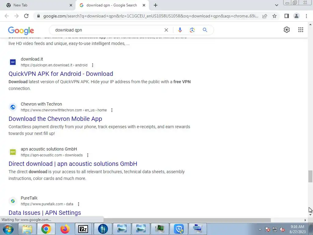Share this page from the address bar
This screenshot has height=235, width=313.
coord(265,16)
